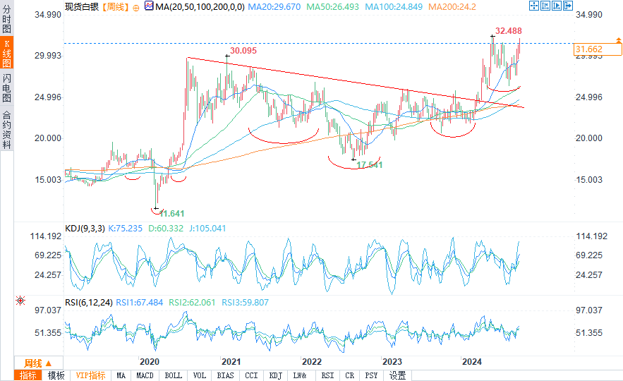The image size is (623, 381).
Task: Click the orange circle-plus icon beside 周线
Action: coord(136,8)
